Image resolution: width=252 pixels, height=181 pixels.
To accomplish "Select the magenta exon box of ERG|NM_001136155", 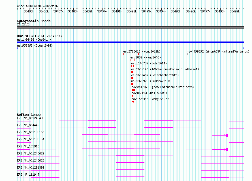I will point(227,136).
